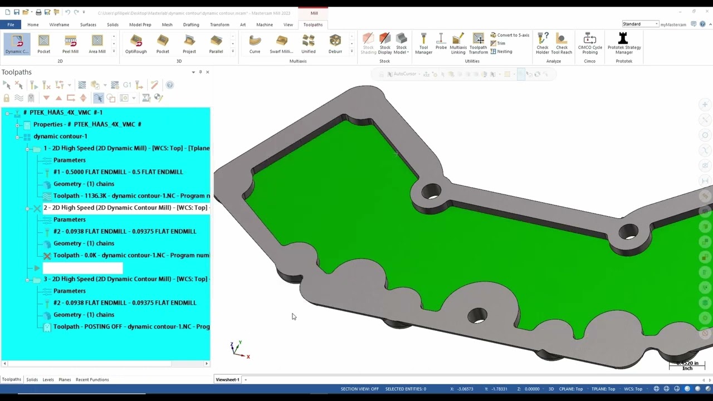The height and width of the screenshot is (401, 713).
Task: Pick the 3D Pocket toolpath icon next to OptiRough
Action: 163,44
